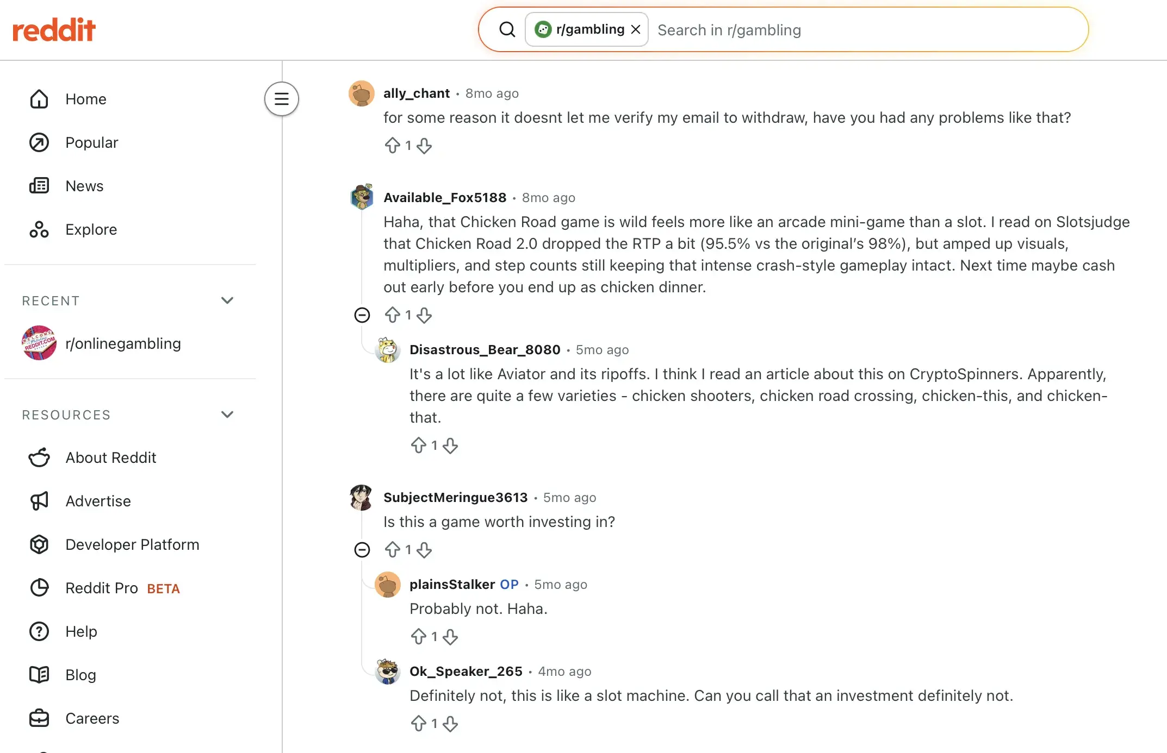Click the search magnifier icon
Image resolution: width=1167 pixels, height=753 pixels.
point(507,29)
